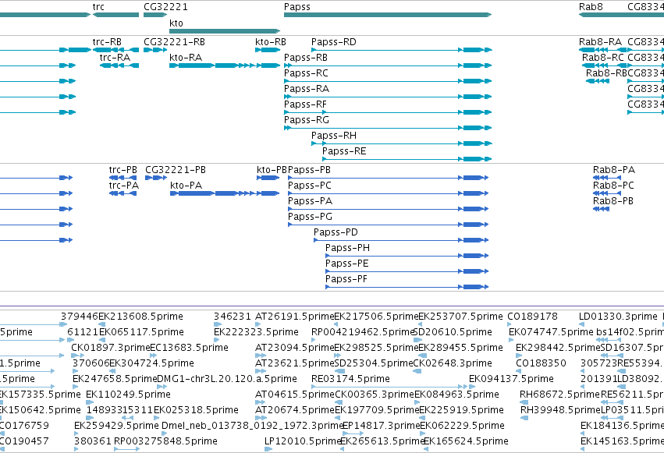Click the Rab8-PA protein label

tap(614, 170)
